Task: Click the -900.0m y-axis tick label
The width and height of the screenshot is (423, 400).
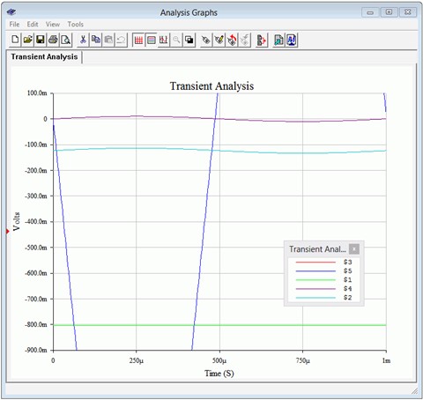Action: click(x=36, y=350)
